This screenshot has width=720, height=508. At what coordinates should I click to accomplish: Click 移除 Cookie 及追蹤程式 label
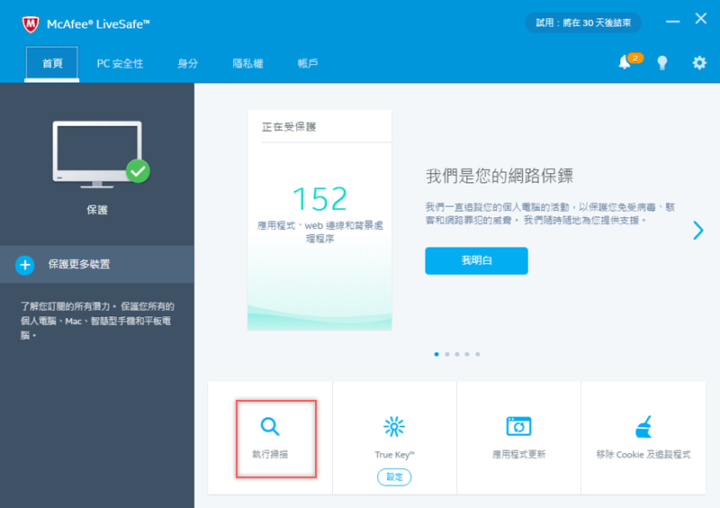coord(643,455)
